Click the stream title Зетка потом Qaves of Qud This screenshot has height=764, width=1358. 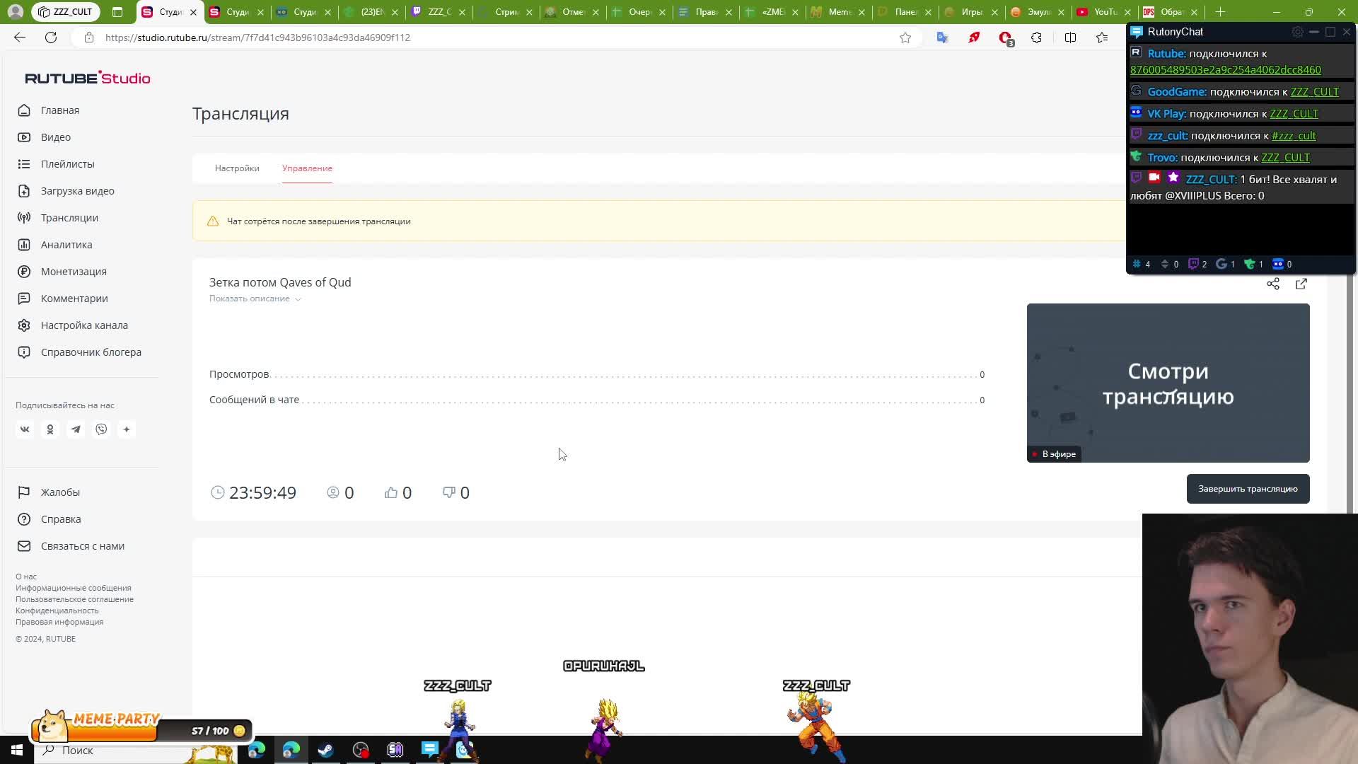tap(280, 282)
